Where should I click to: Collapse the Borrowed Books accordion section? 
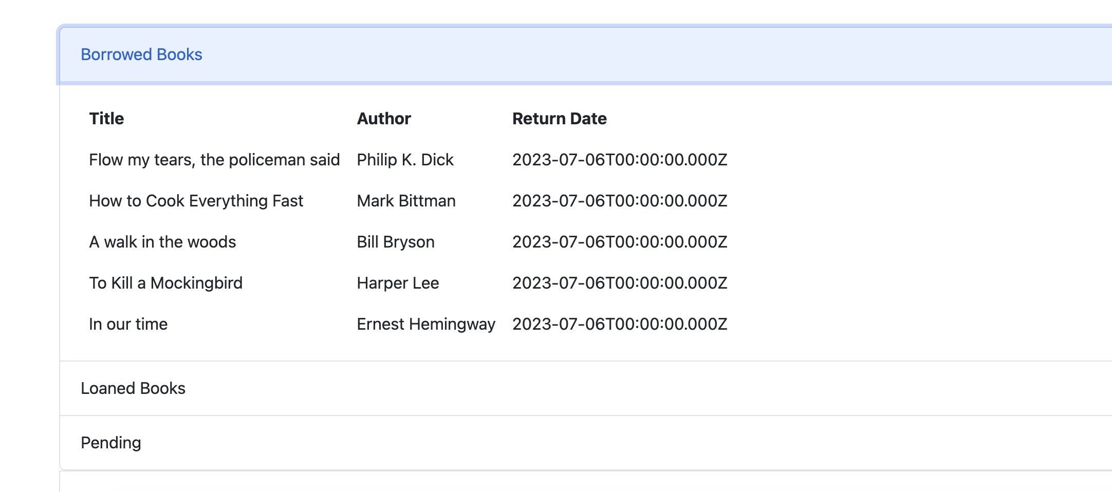click(x=586, y=54)
